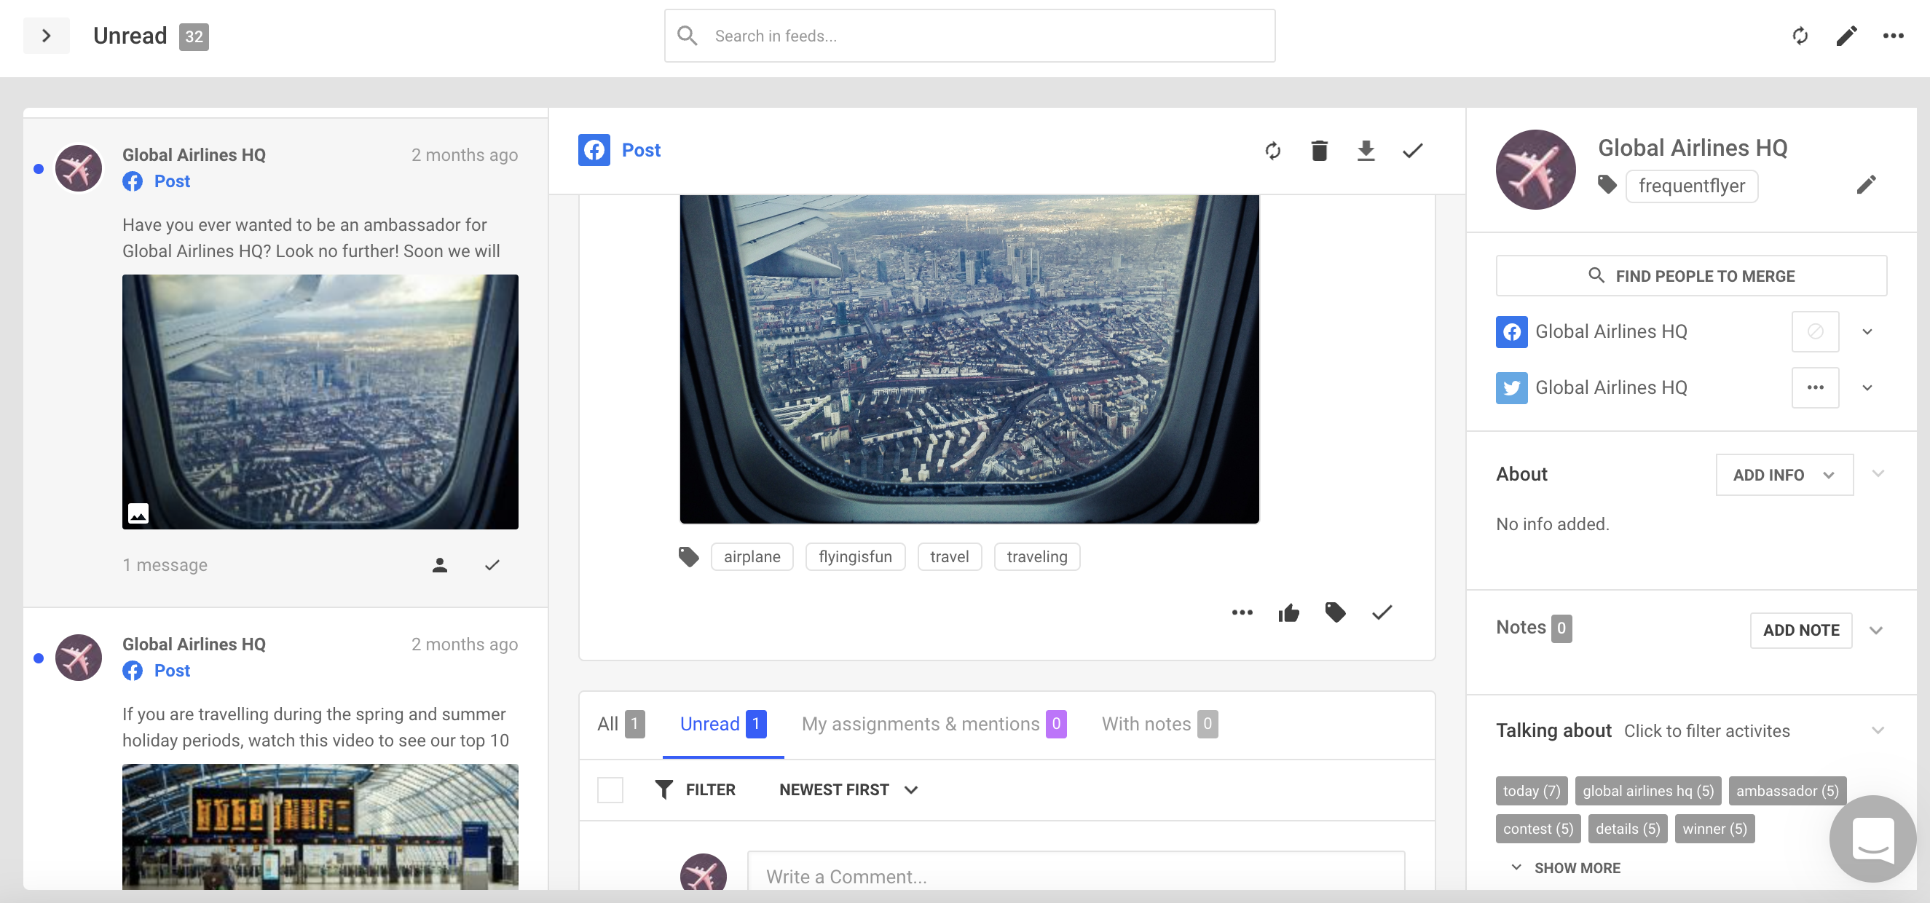
Task: Expand the Facebook Global Airlines HQ account row
Action: 1867,331
